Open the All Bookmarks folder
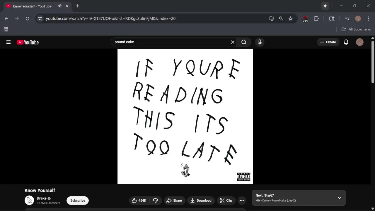 [x=356, y=29]
